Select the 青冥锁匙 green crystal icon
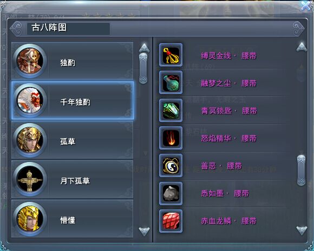 pos(171,110)
